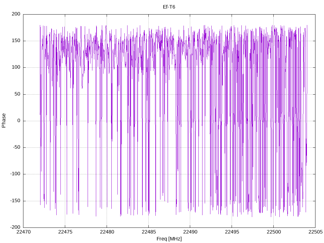
Task: Click the y-axis tick label '150'
Action: (16, 41)
